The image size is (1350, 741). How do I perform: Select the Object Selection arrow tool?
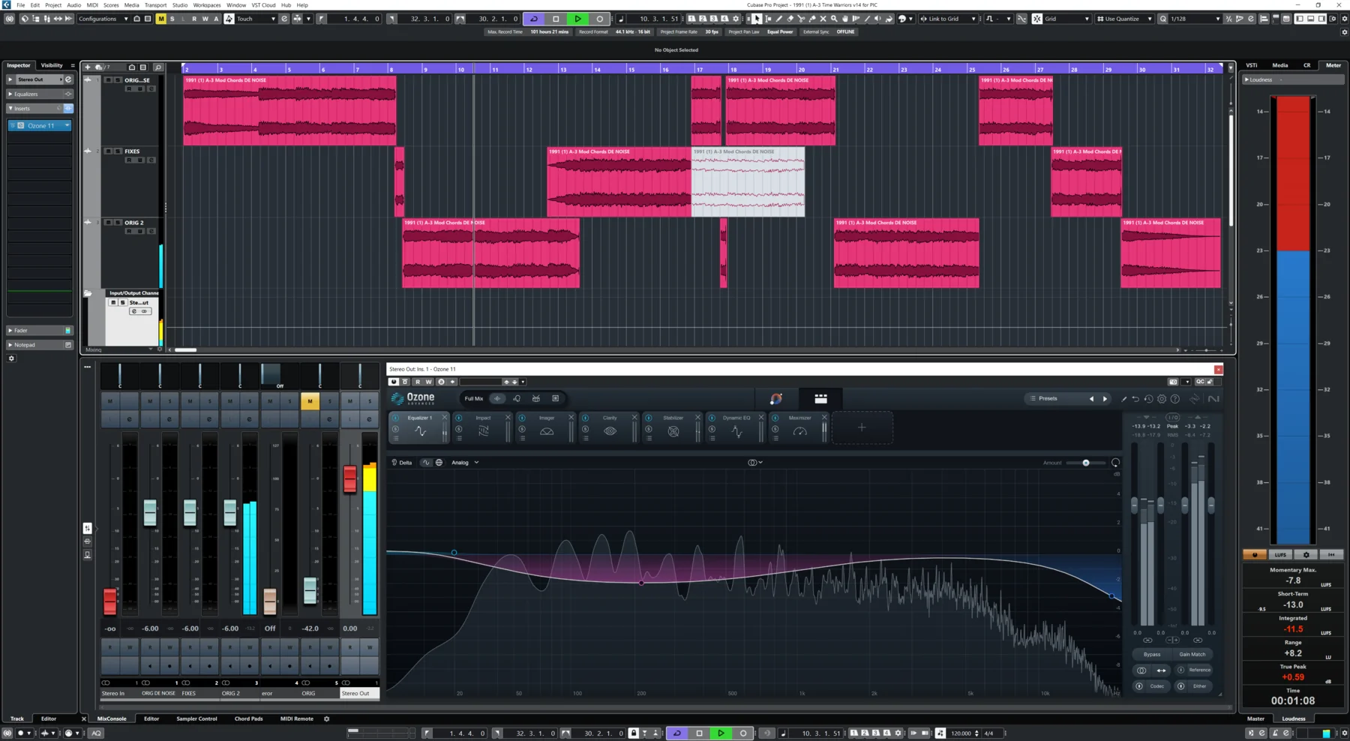[757, 19]
